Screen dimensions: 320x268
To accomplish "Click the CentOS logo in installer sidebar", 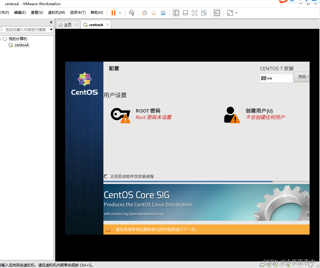I will coord(84,84).
